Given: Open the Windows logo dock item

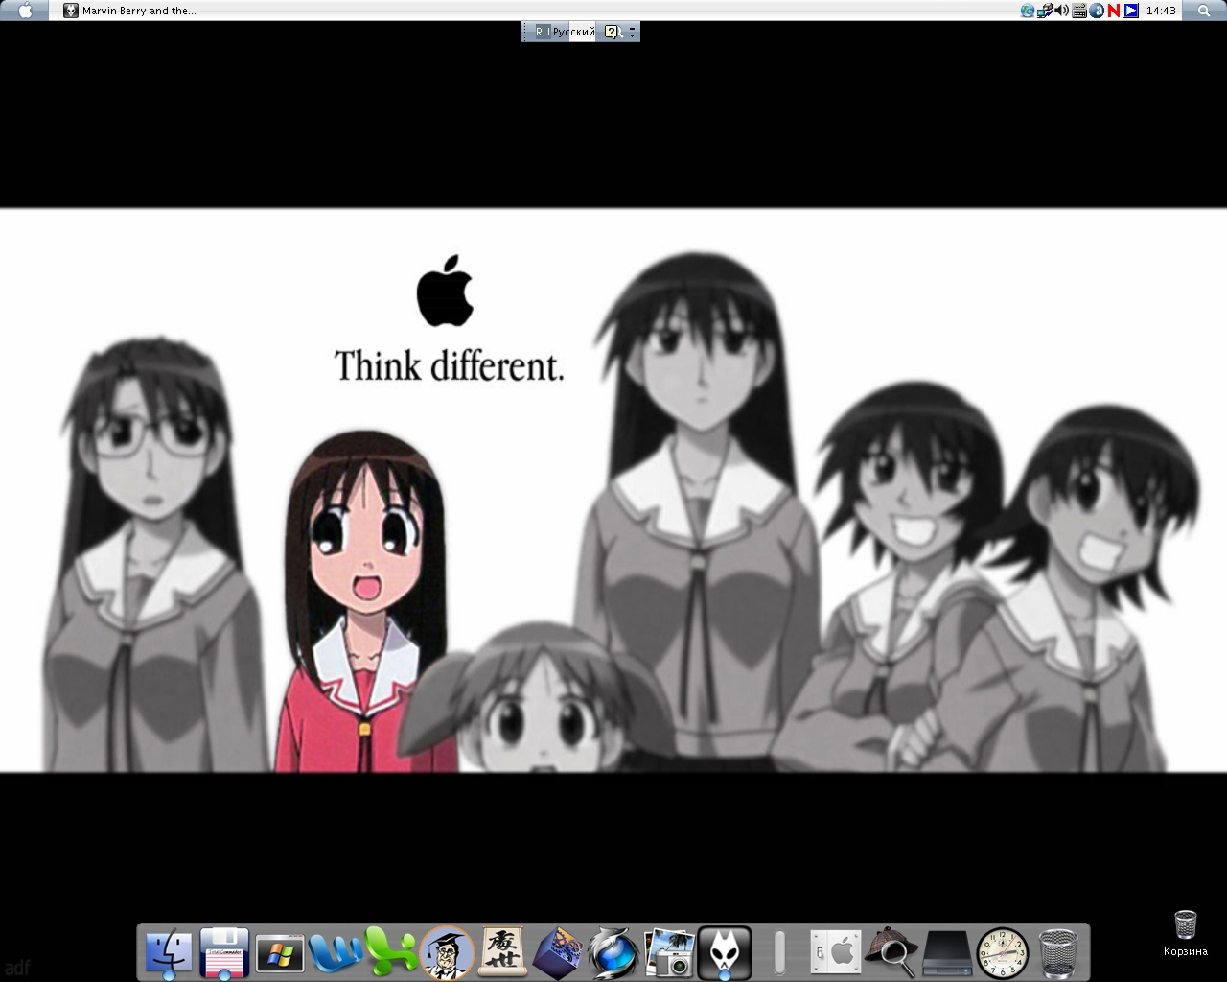Looking at the screenshot, I should tap(280, 953).
